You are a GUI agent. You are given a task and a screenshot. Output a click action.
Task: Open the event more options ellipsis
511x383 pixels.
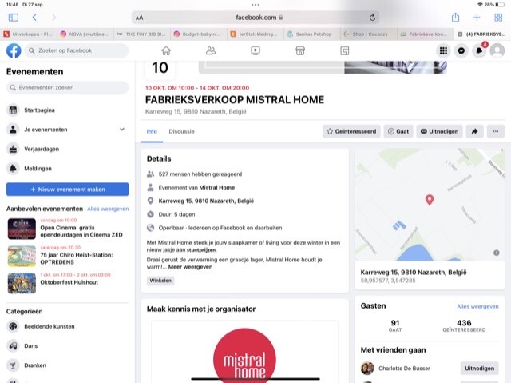point(495,131)
